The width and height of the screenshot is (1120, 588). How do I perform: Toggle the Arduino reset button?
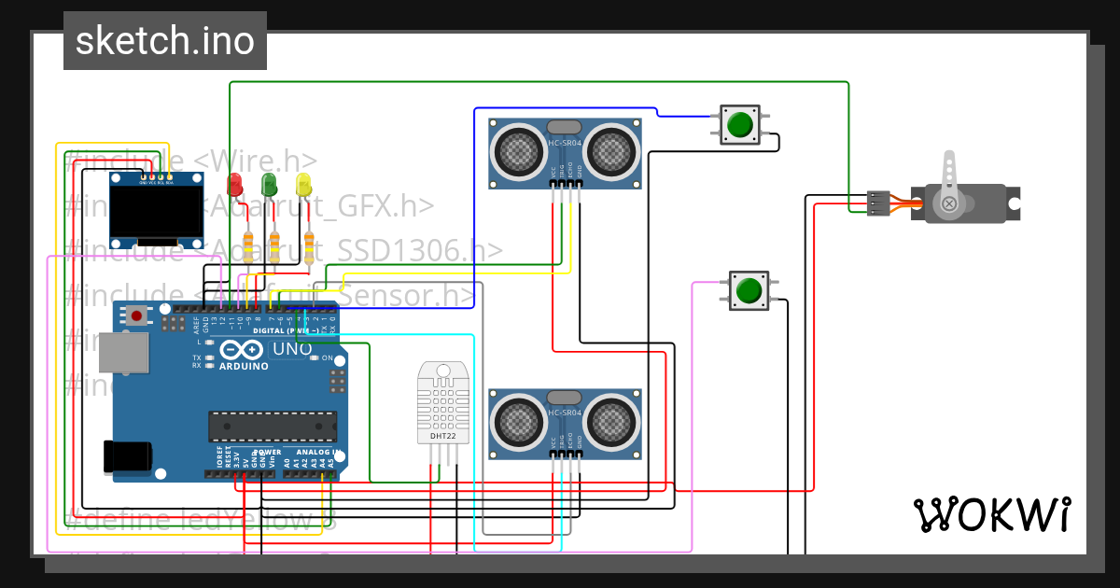click(138, 317)
